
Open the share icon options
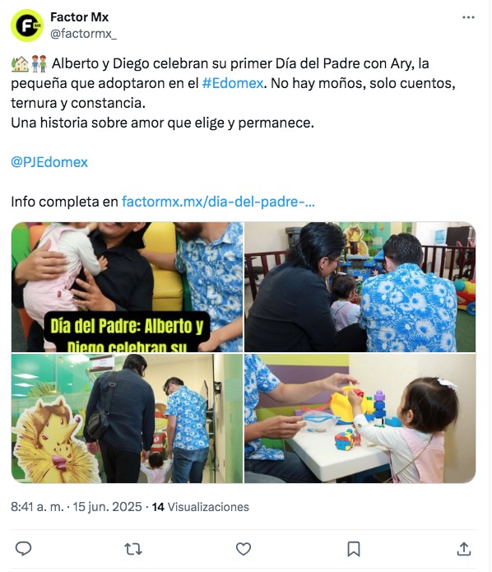(463, 549)
